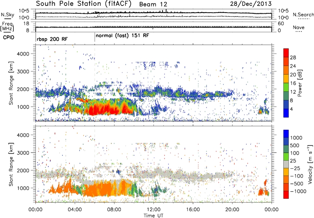Click the "24" value on power colorbar
Viewport: 314px width, 218px height.
(x=293, y=66)
